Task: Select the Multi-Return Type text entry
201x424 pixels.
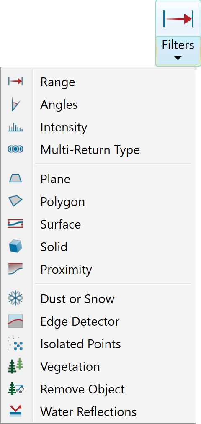Action: [x=90, y=149]
